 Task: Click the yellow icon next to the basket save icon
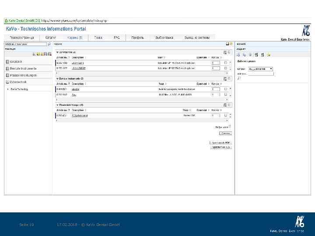[x=231, y=44]
